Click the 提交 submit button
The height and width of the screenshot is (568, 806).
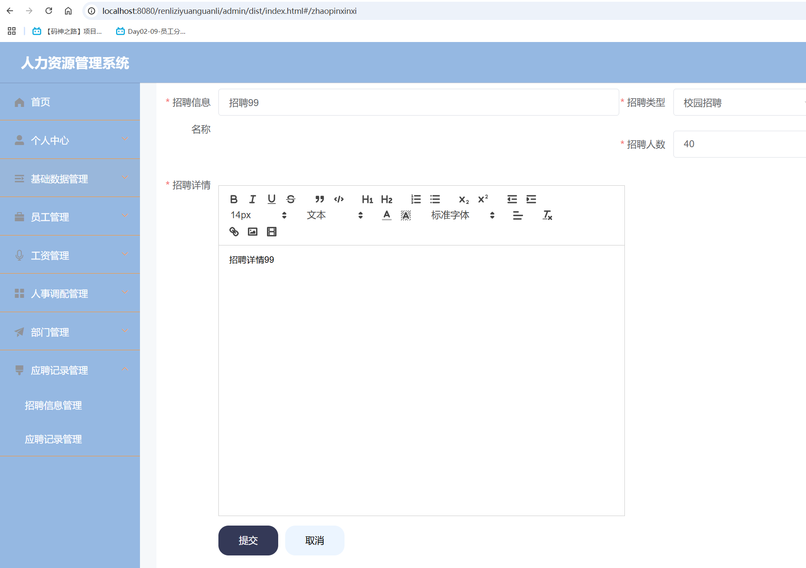point(248,540)
